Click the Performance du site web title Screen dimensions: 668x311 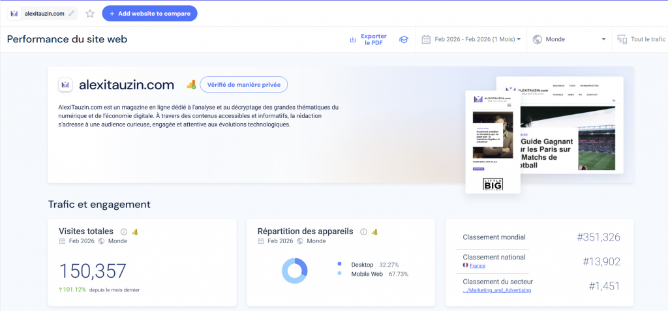pos(67,39)
